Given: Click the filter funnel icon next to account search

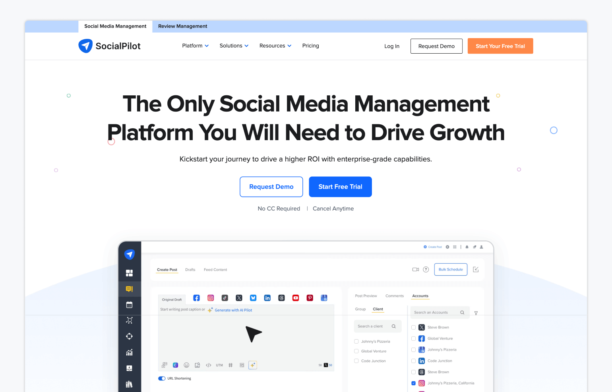Looking at the screenshot, I should point(476,313).
